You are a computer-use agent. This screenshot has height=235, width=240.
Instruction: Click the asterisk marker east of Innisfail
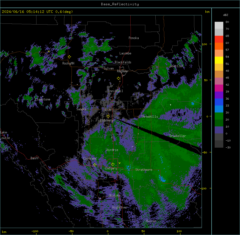click(x=140, y=85)
